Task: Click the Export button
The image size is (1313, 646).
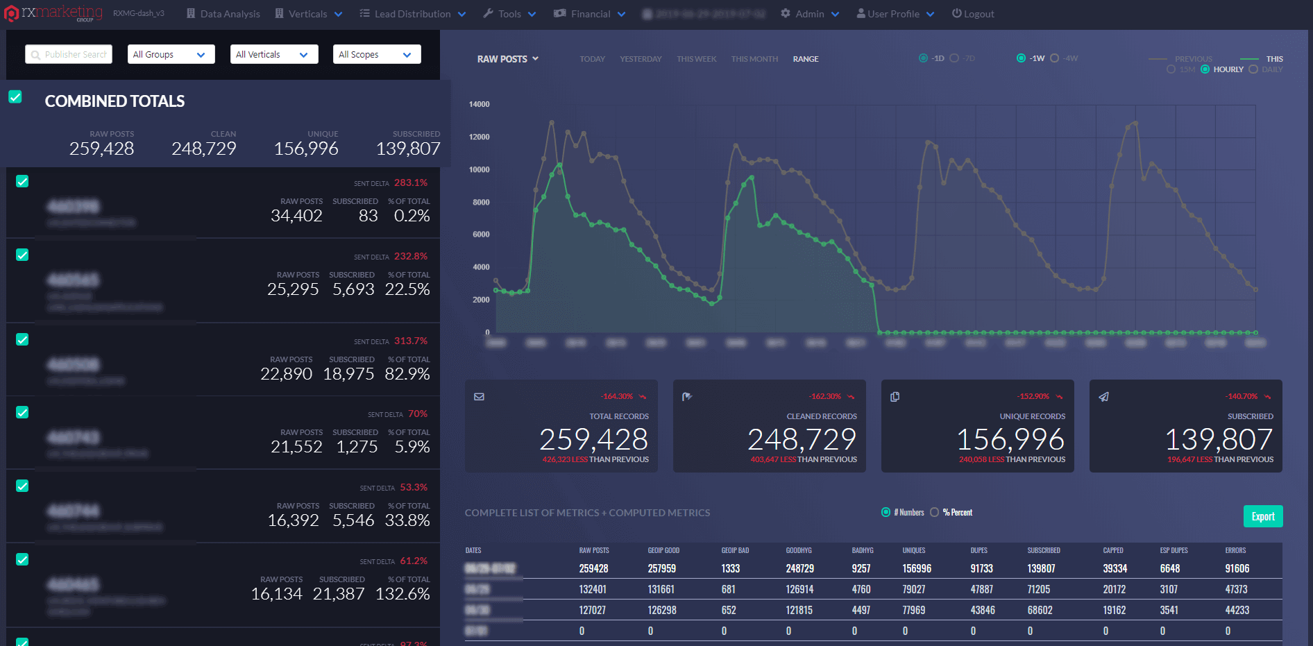Action: click(x=1263, y=516)
